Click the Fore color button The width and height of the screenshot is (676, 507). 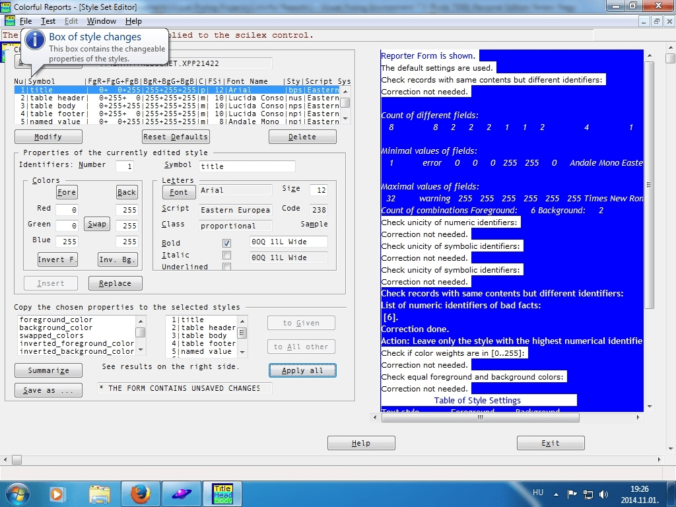coord(67,192)
